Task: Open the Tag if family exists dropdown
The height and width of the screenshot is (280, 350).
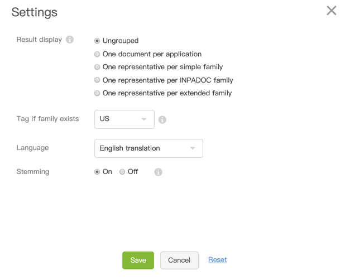Action: tap(124, 119)
